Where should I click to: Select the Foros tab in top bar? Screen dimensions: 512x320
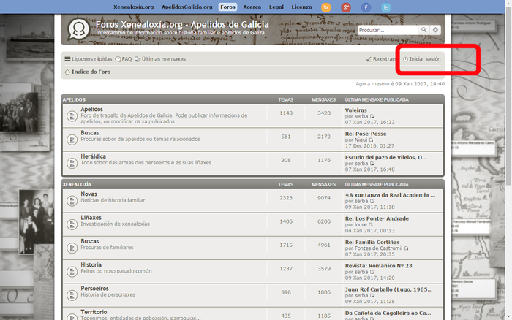click(x=227, y=7)
